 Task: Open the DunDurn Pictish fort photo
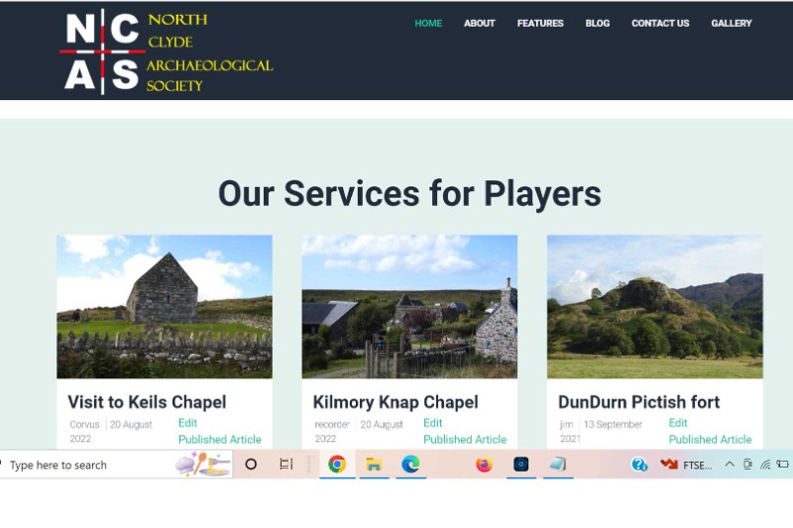click(x=654, y=306)
